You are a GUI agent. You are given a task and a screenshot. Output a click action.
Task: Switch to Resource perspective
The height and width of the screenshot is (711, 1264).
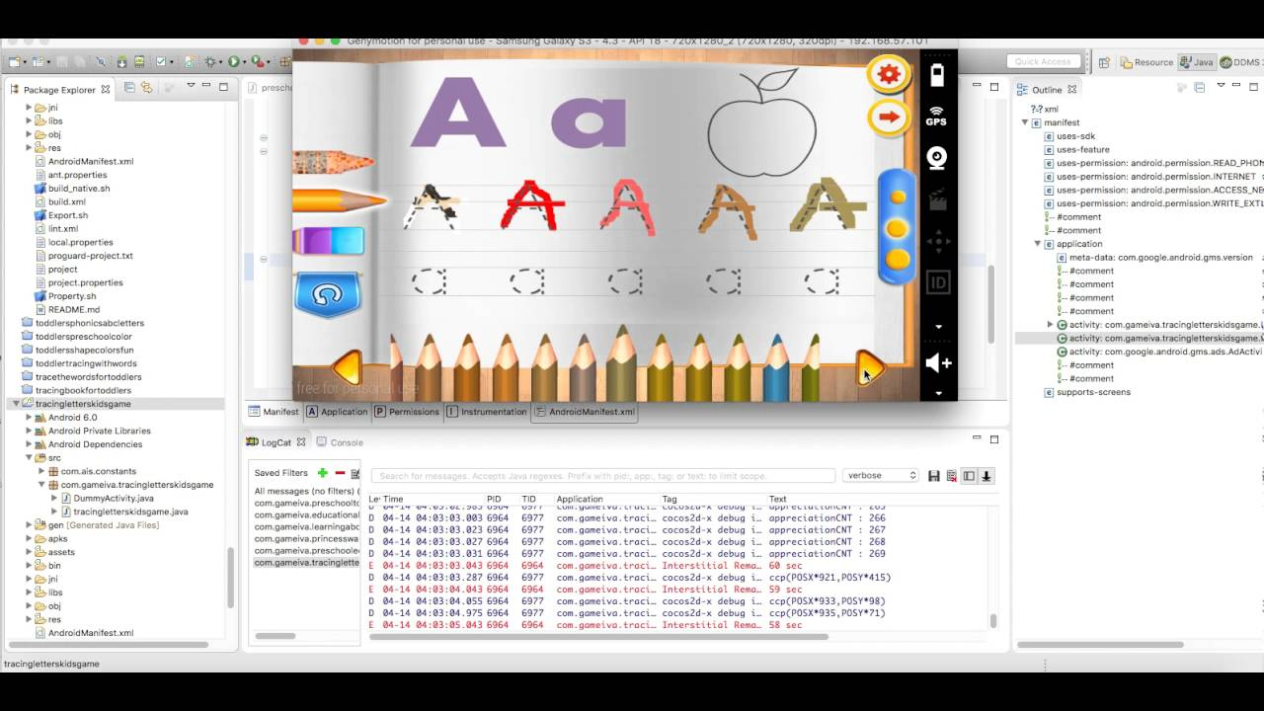tap(1146, 62)
